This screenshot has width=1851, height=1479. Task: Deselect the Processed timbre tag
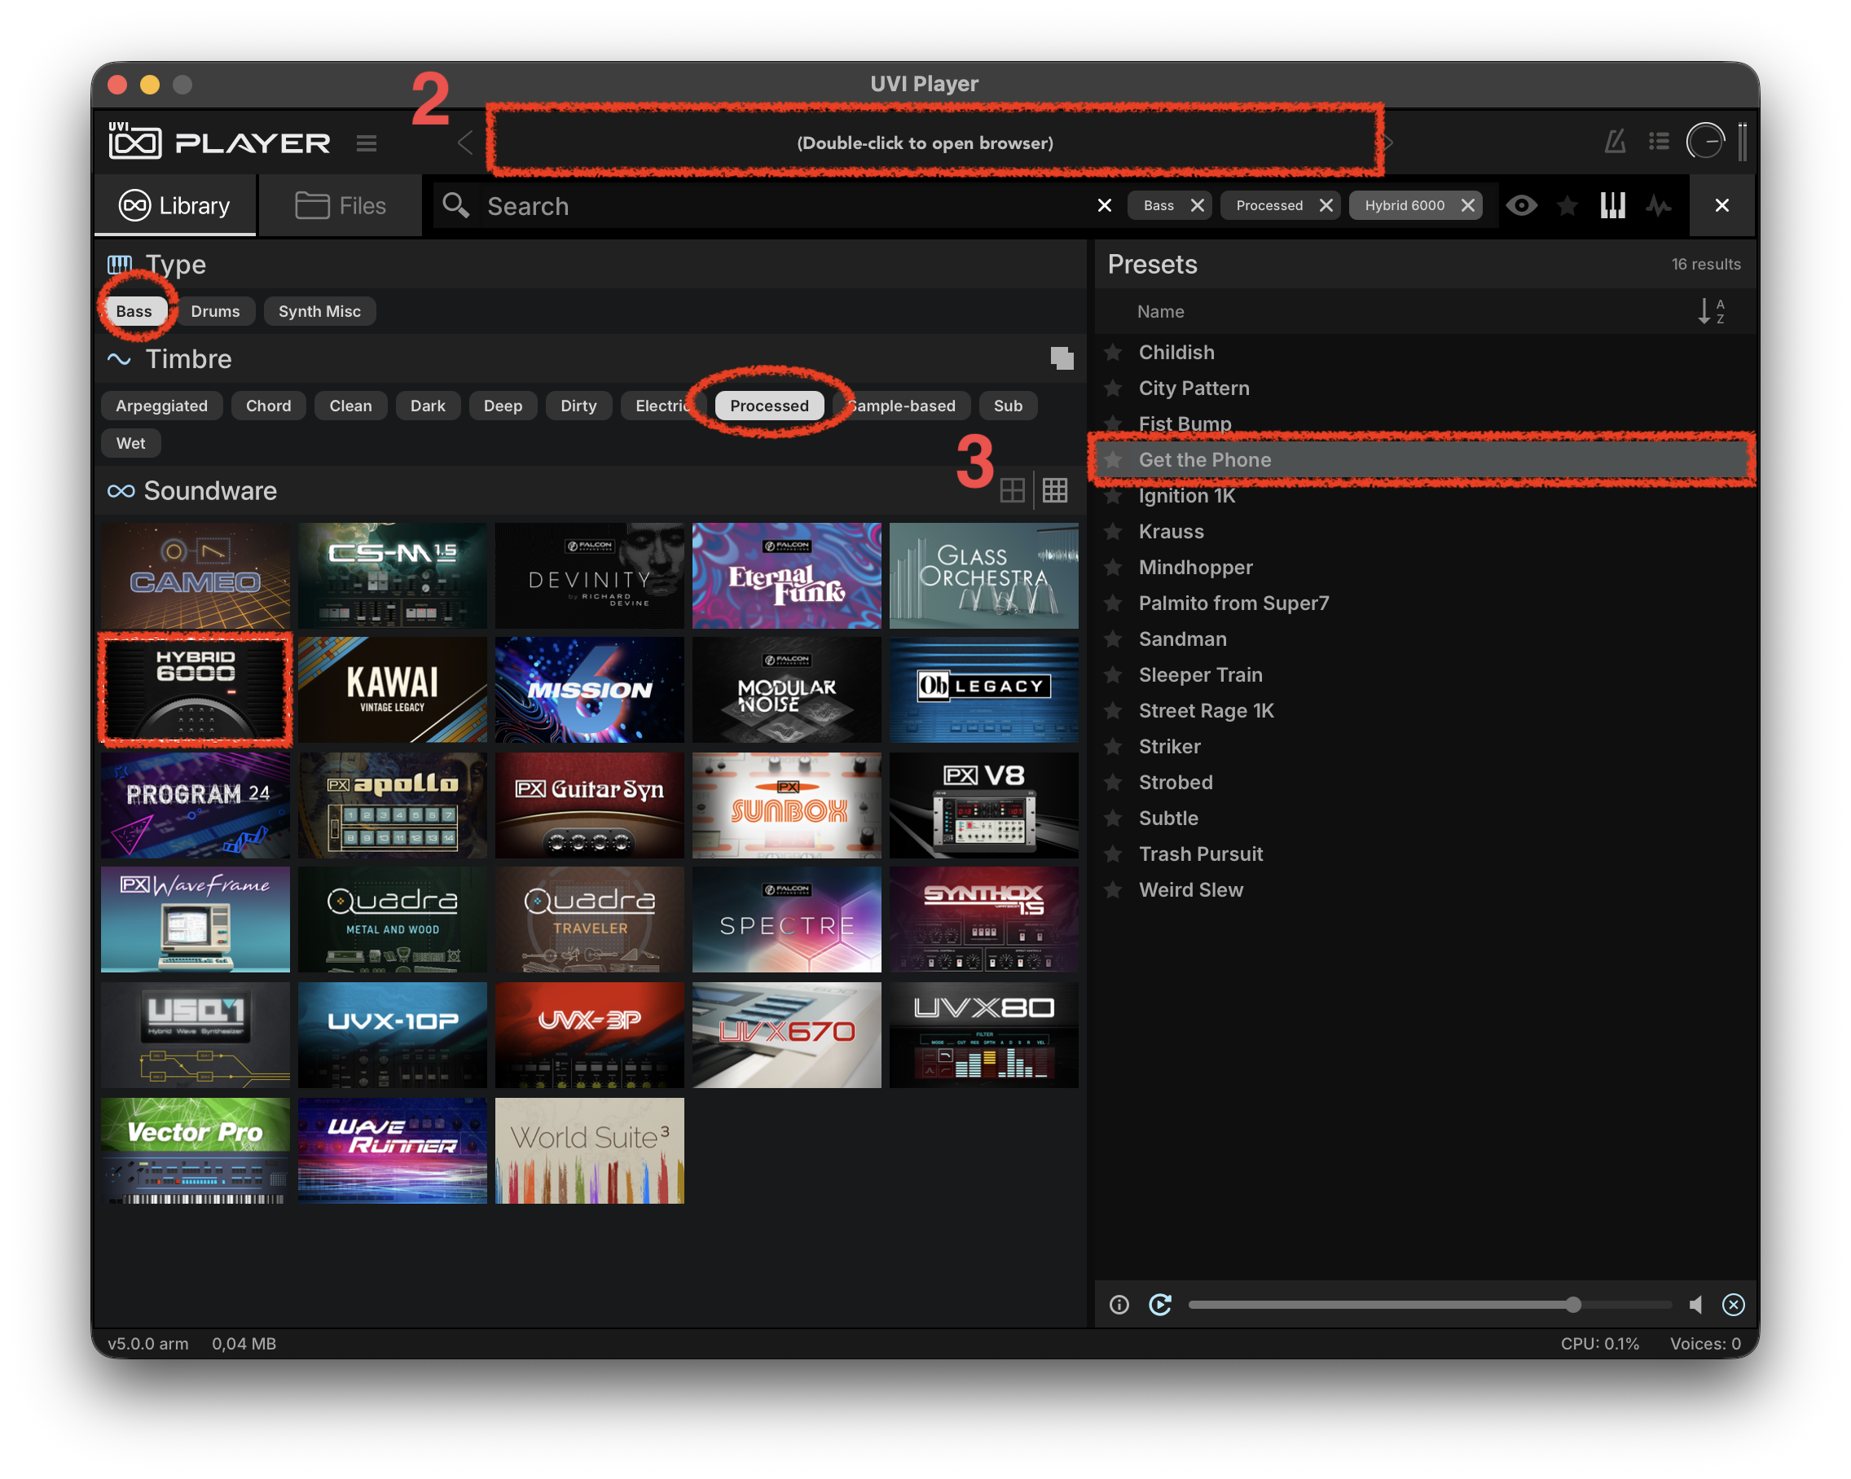point(769,406)
